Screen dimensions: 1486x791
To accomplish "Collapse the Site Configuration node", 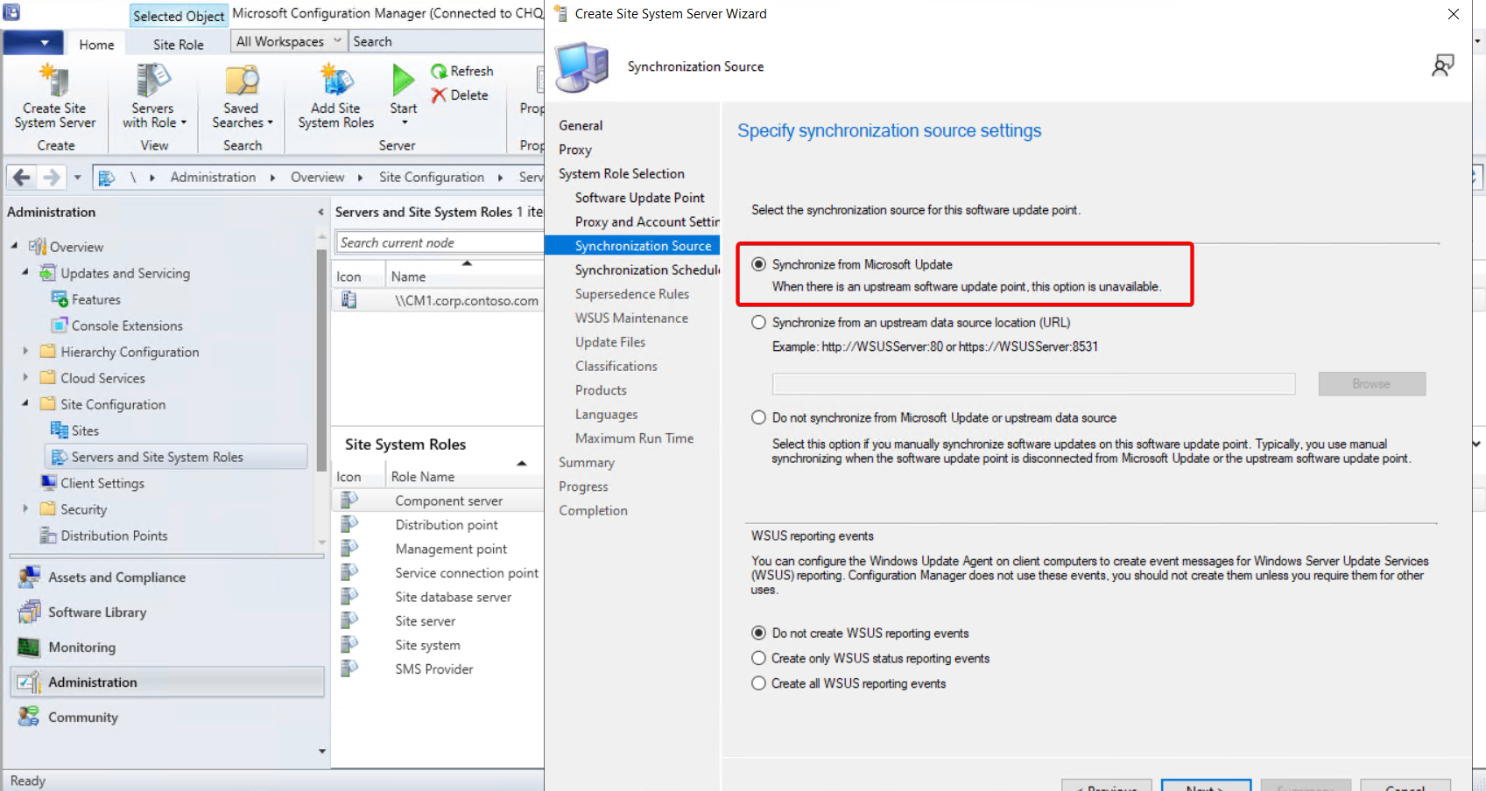I will point(25,403).
